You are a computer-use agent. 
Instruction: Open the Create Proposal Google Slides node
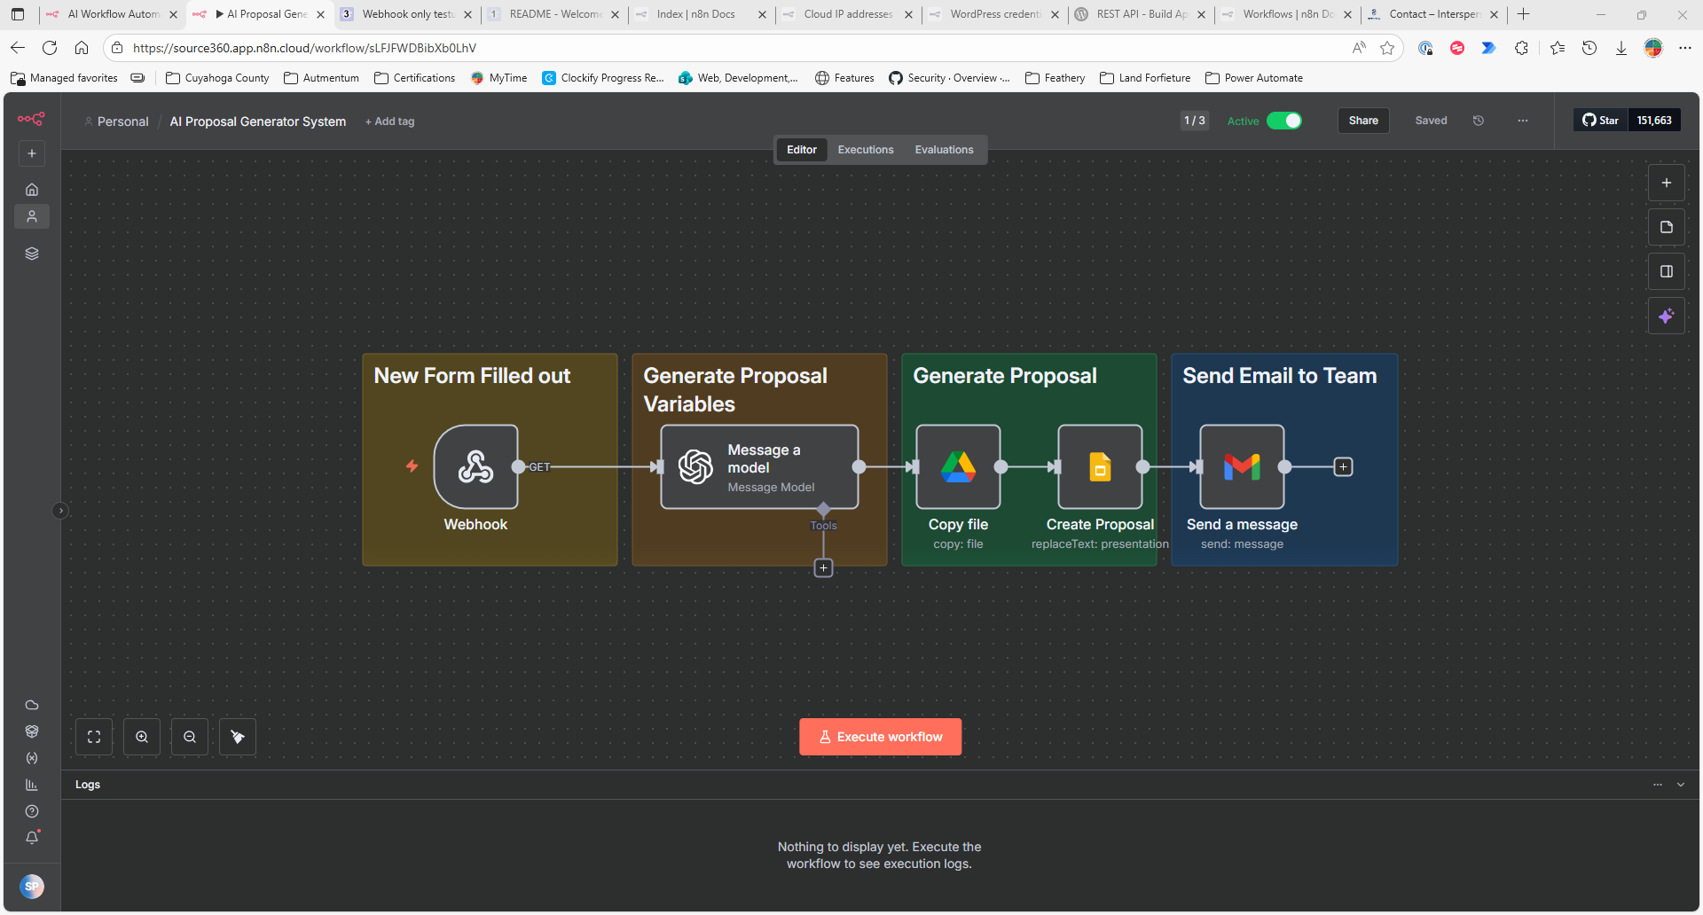click(x=1100, y=466)
